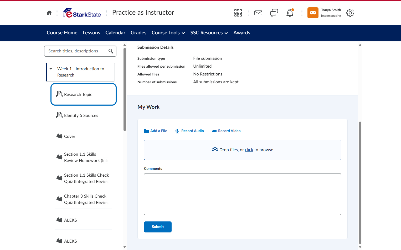Click the sidebar scroll down arrow

[x=125, y=247]
